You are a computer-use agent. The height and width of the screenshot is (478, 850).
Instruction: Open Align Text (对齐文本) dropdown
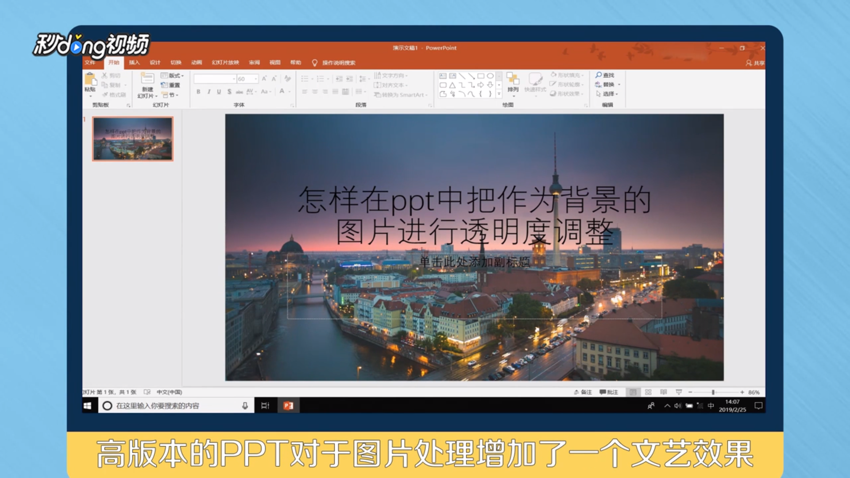tap(391, 85)
